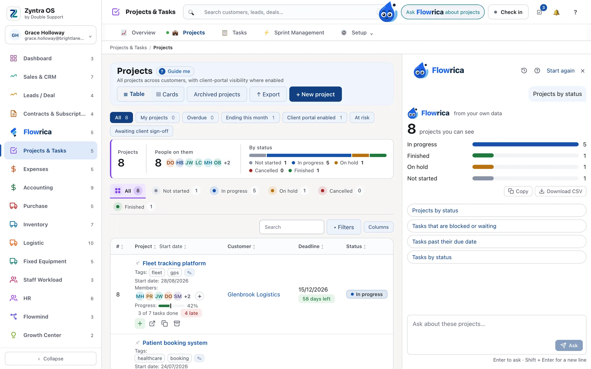This screenshot has height=369, width=591.
Task: Open Flowrica chat history clock icon
Action: tap(524, 71)
